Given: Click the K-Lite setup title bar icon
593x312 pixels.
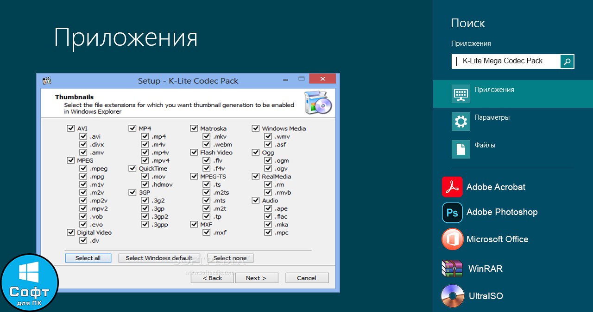Looking at the screenshot, I should (47, 81).
